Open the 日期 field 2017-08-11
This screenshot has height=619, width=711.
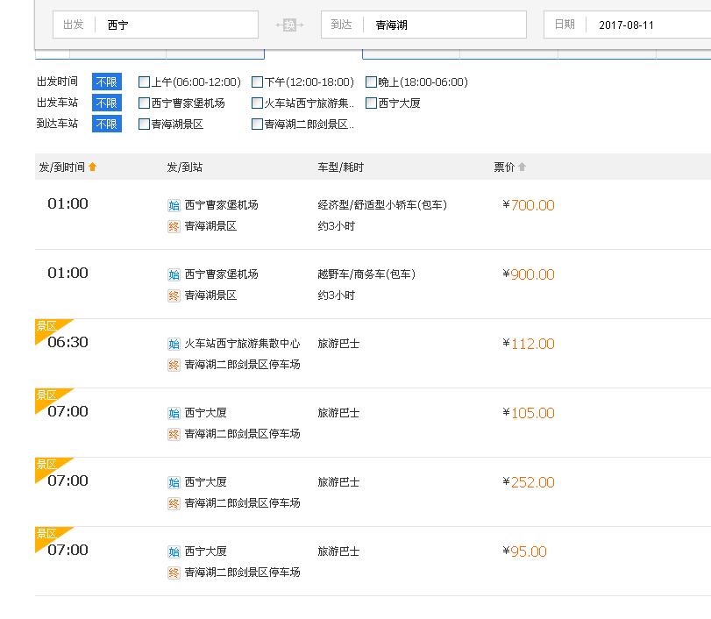[628, 25]
